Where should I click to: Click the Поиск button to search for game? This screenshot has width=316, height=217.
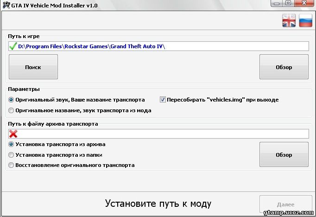point(33,67)
